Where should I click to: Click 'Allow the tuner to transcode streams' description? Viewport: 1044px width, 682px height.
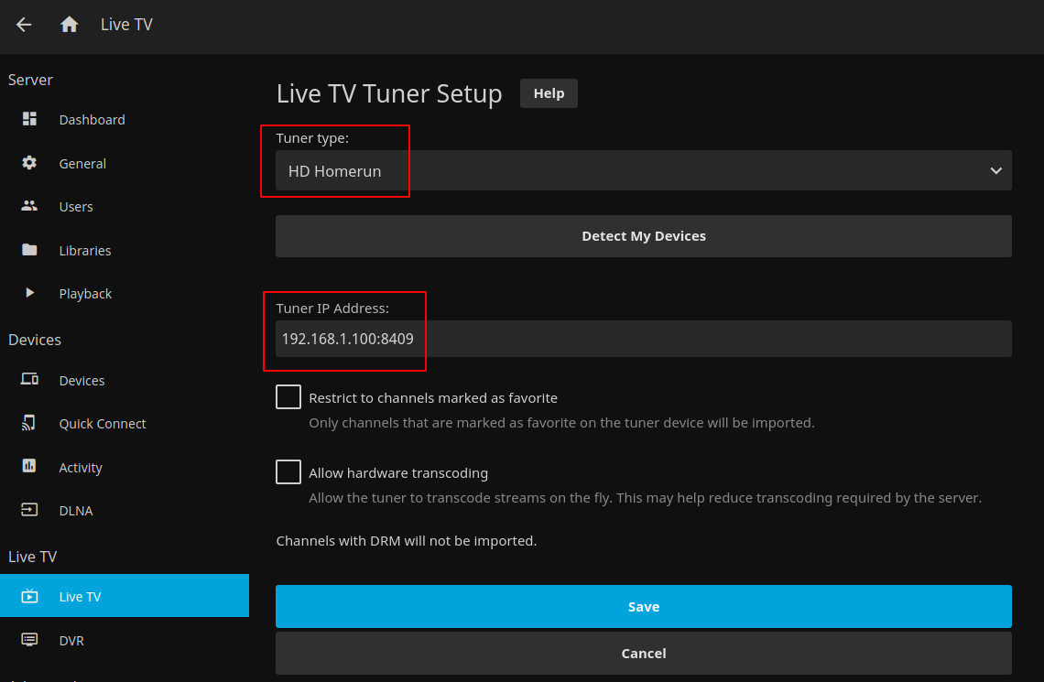[x=646, y=498]
